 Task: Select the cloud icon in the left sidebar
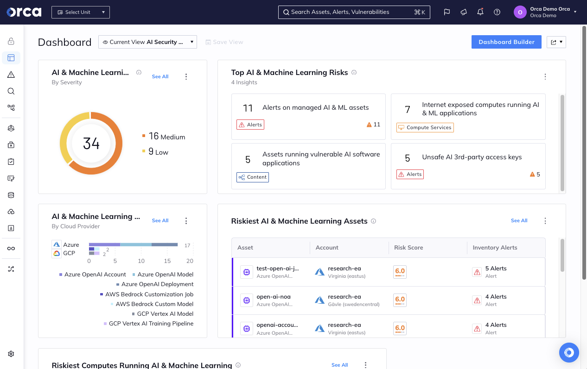11,212
